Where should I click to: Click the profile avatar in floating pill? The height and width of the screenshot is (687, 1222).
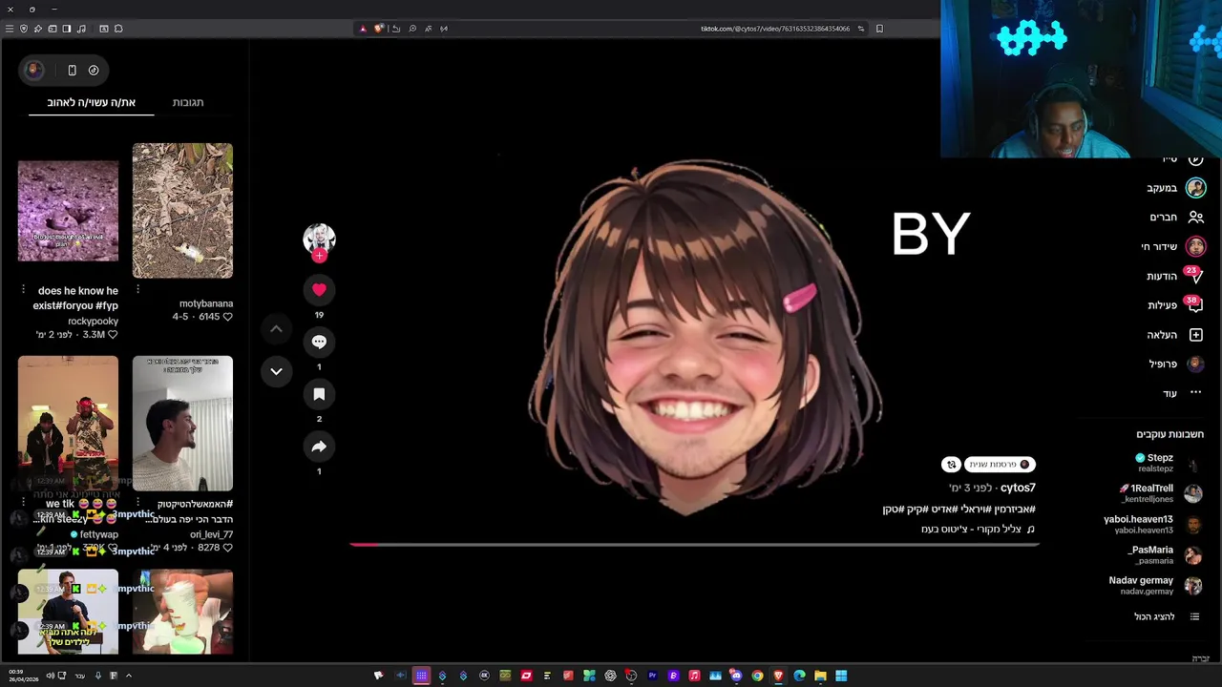pyautogui.click(x=33, y=70)
